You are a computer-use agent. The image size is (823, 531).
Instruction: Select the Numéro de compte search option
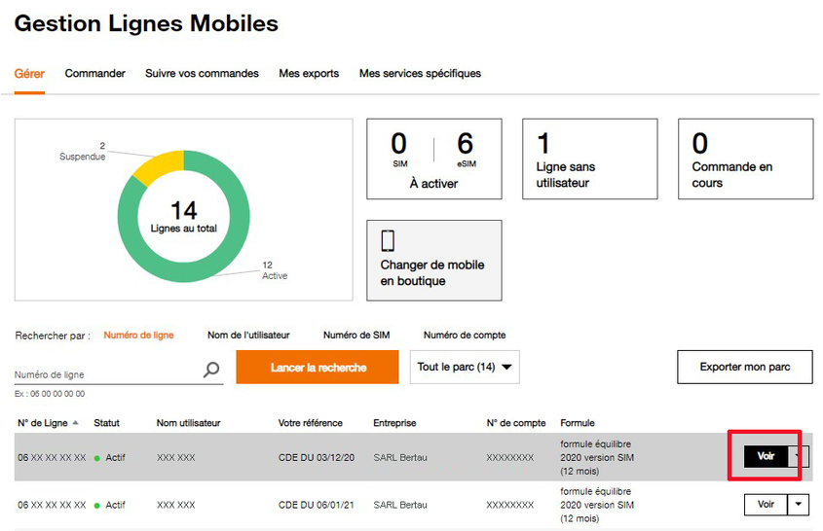(x=465, y=336)
